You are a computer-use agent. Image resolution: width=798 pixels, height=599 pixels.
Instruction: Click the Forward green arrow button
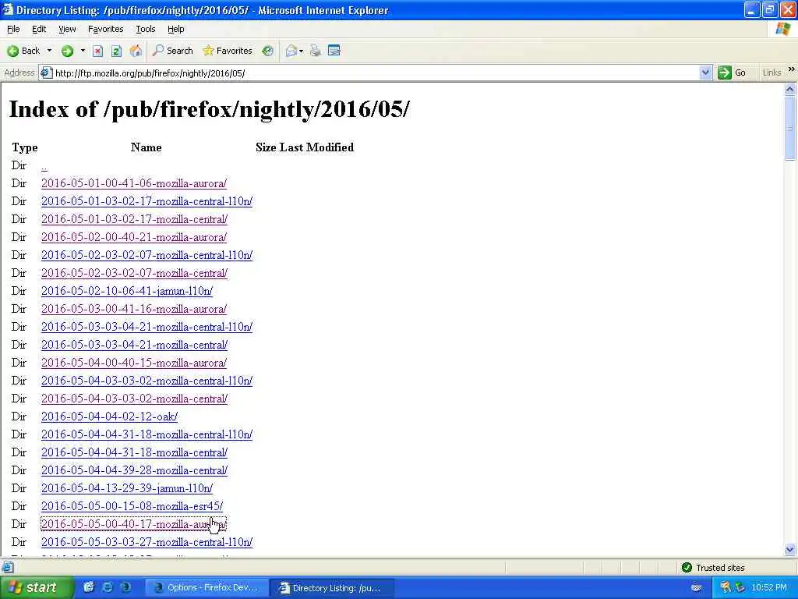(67, 51)
